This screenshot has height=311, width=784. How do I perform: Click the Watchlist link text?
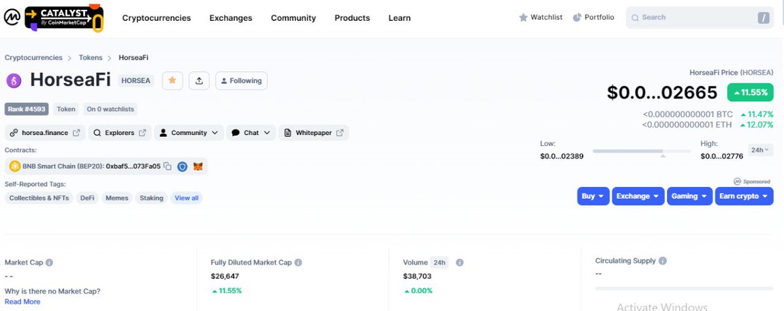[x=546, y=18]
